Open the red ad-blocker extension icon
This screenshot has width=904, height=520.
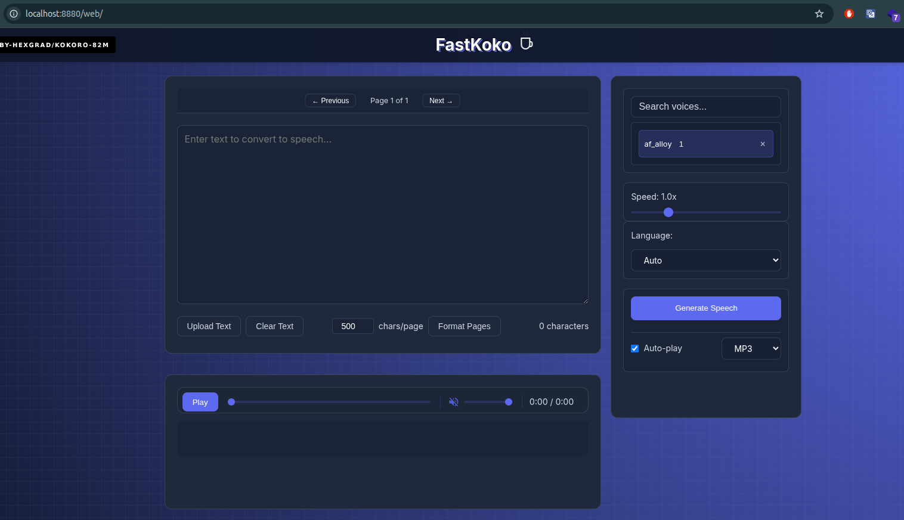849,14
